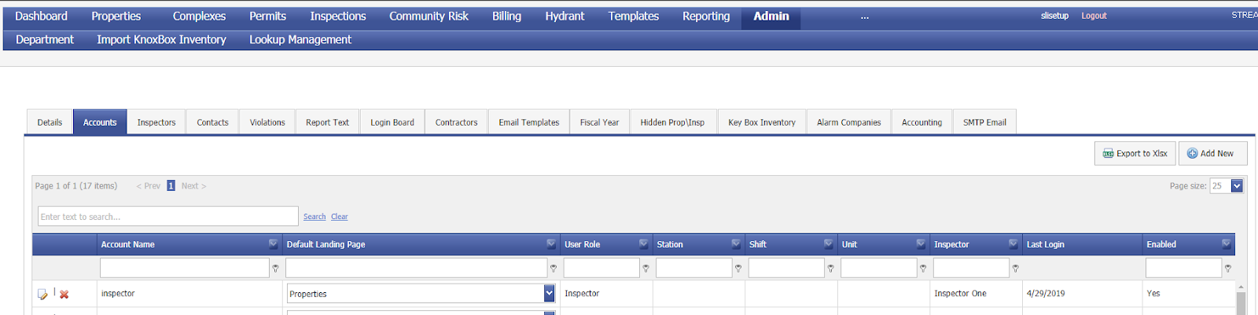
Task: Click the slisetup user link
Action: 1054,16
